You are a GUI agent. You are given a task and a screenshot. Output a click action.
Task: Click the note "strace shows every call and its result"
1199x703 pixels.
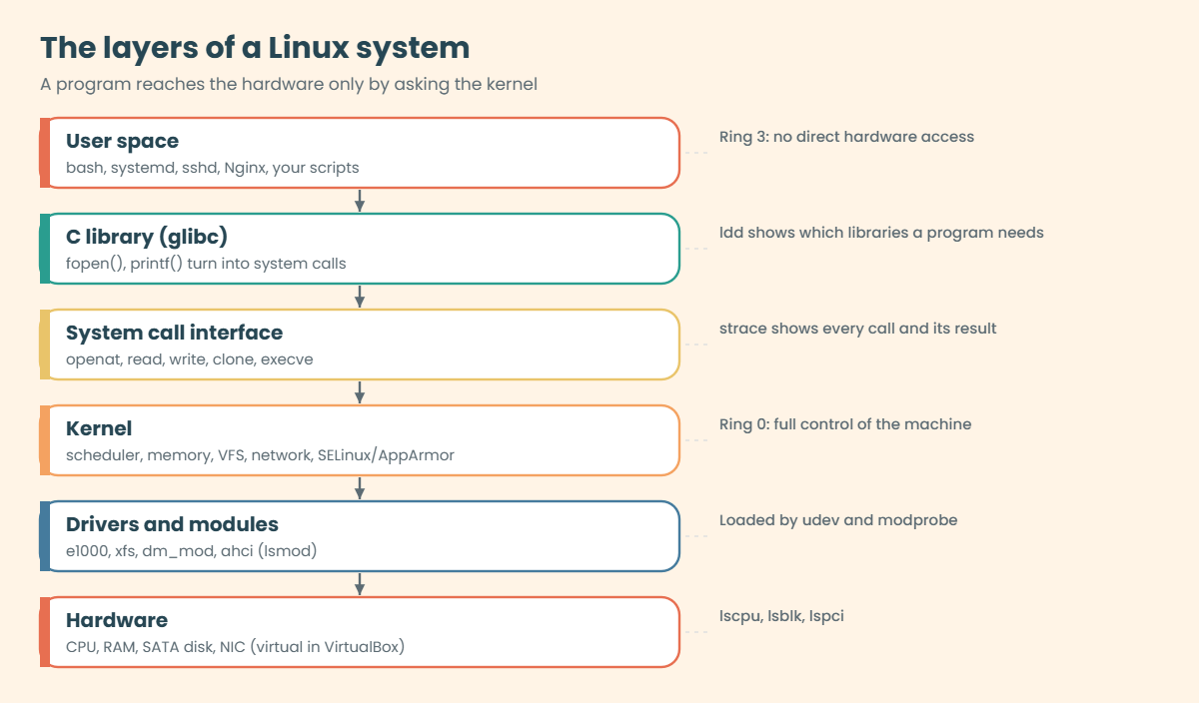pyautogui.click(x=858, y=329)
